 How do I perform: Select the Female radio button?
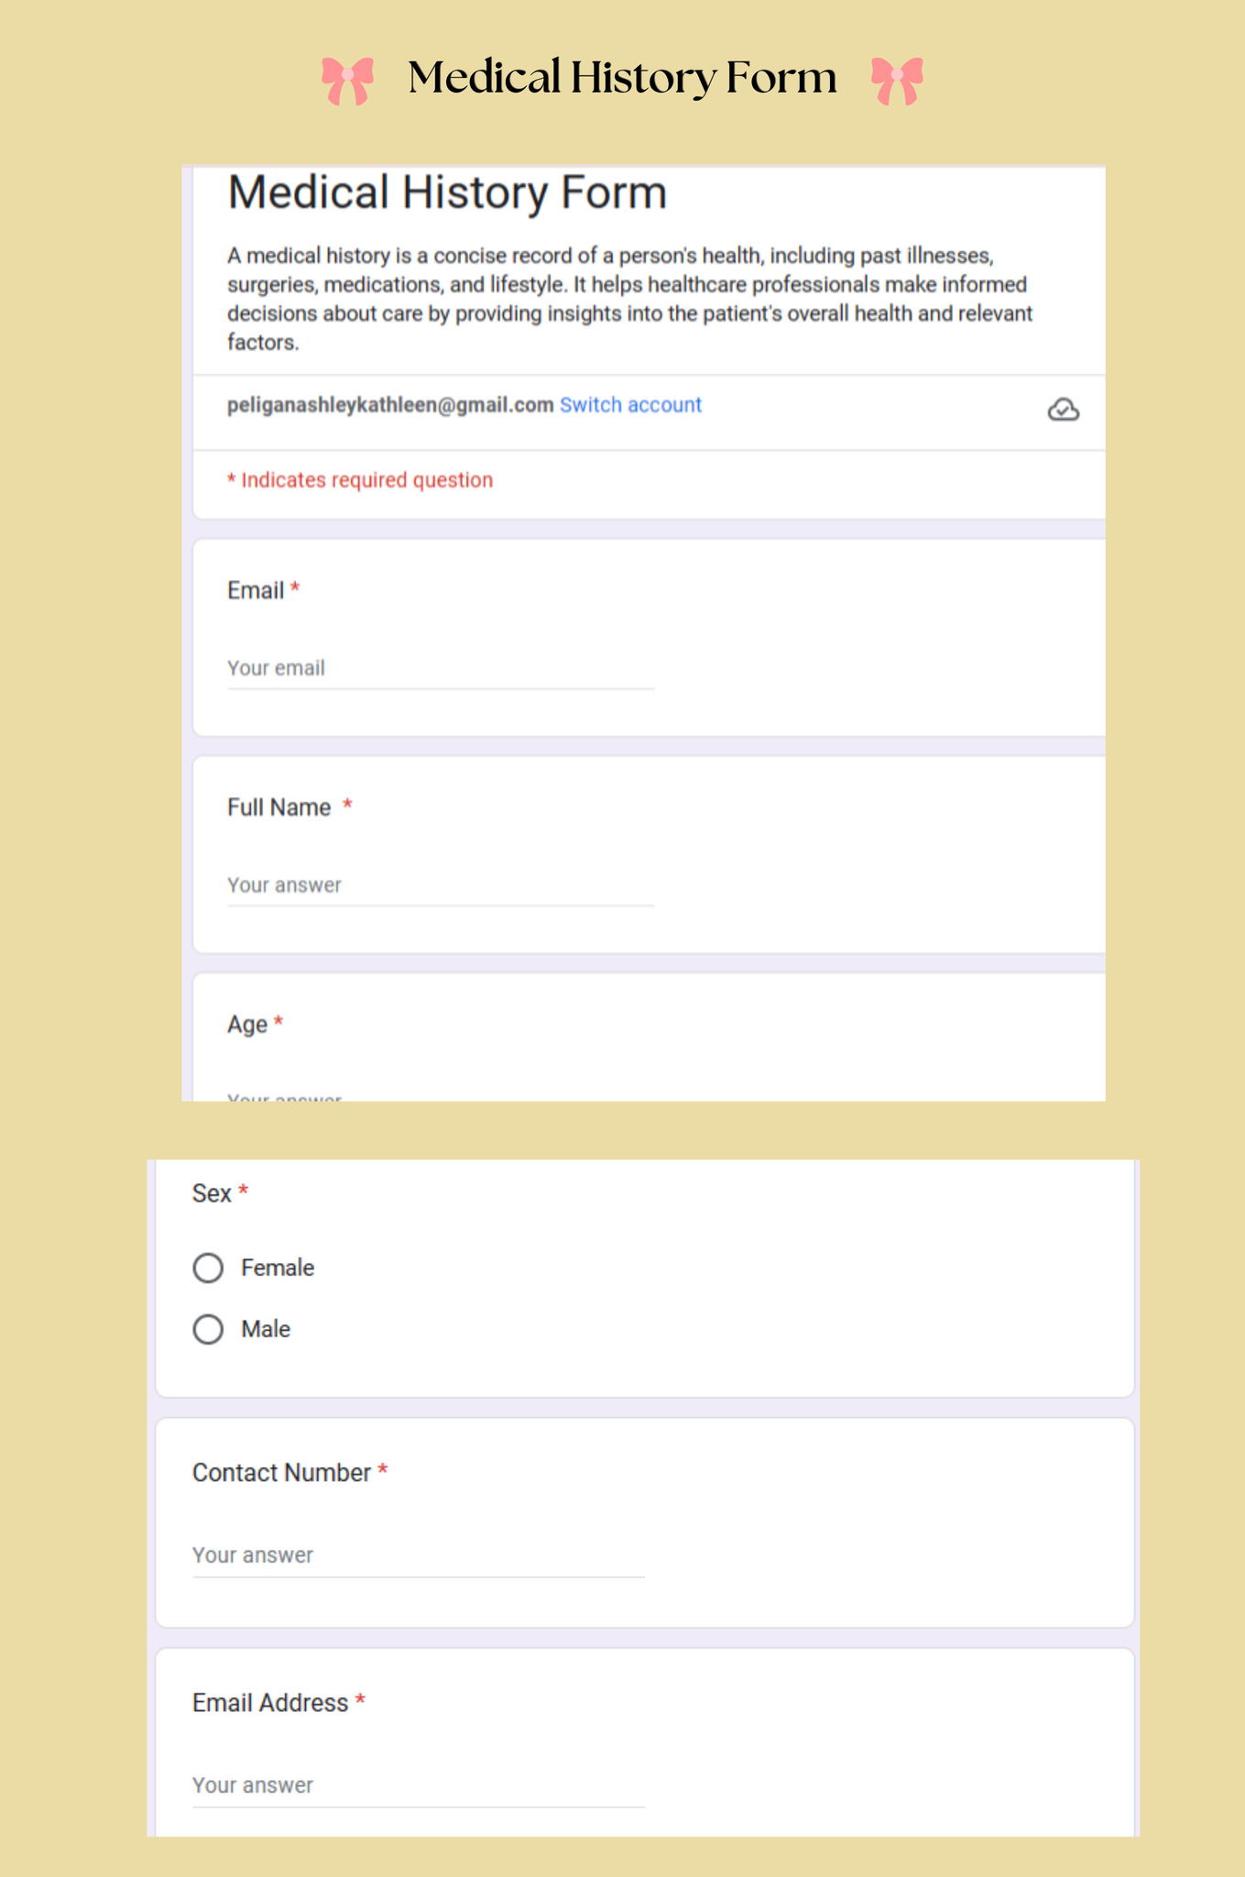tap(209, 1268)
